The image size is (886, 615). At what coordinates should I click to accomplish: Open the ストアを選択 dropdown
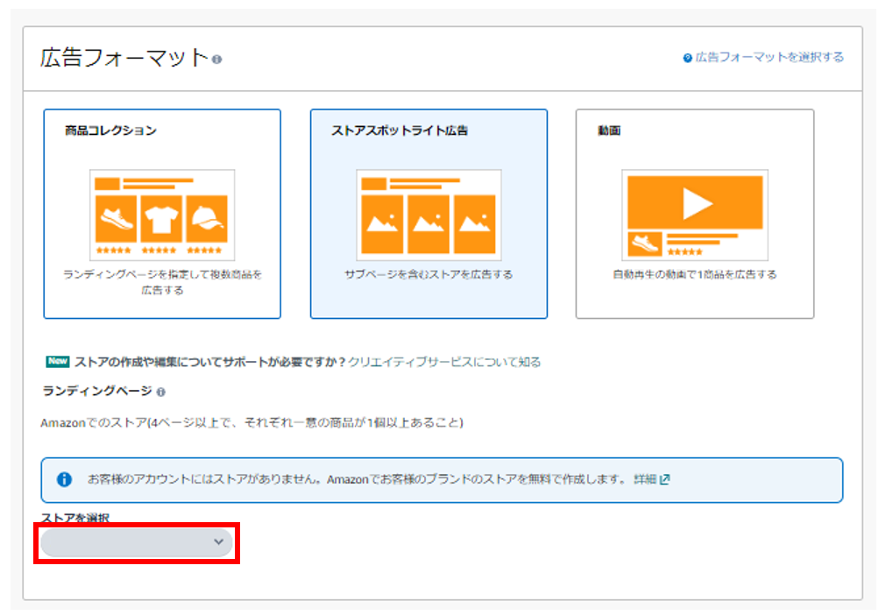[x=137, y=542]
